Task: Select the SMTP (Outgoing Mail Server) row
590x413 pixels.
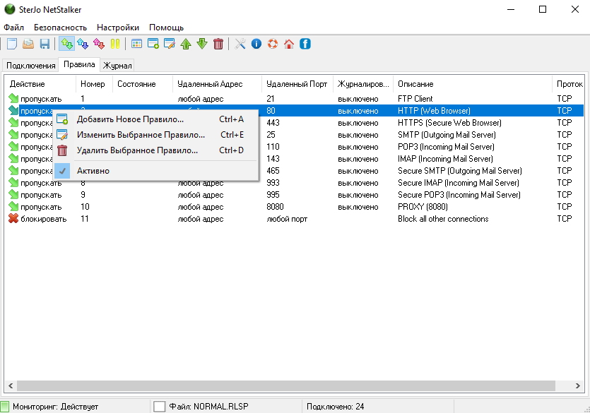Action: coord(295,135)
